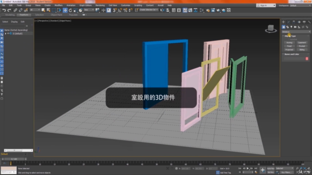Open the Create Selection Set dropdown
312x175 pixels.
149,10
